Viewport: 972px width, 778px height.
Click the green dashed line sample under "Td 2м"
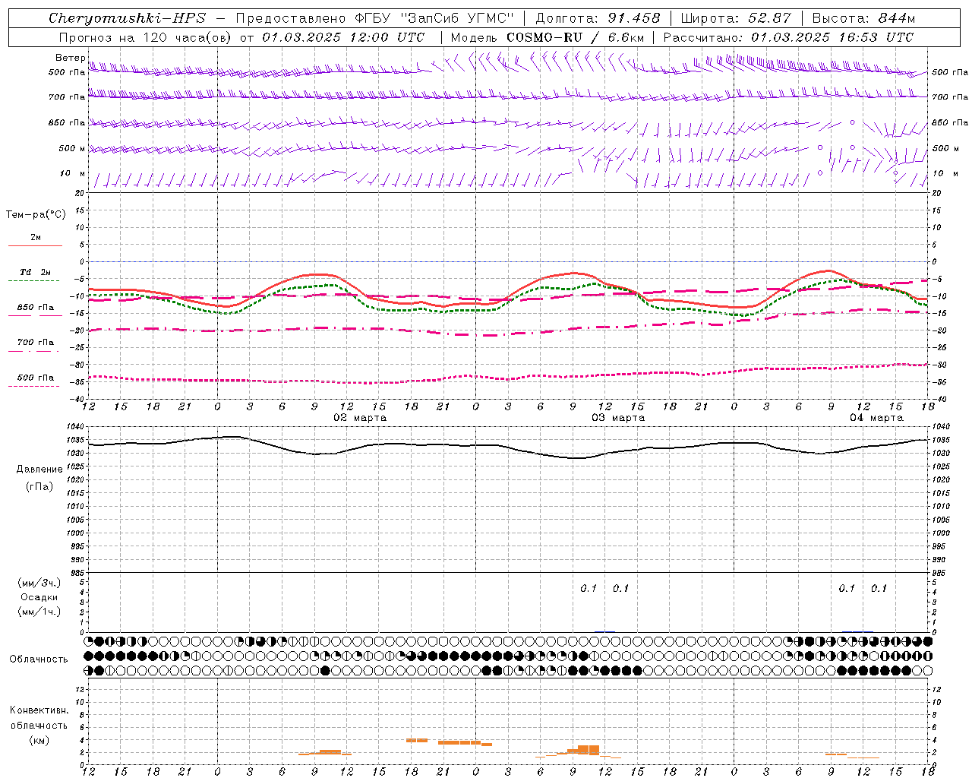(35, 280)
